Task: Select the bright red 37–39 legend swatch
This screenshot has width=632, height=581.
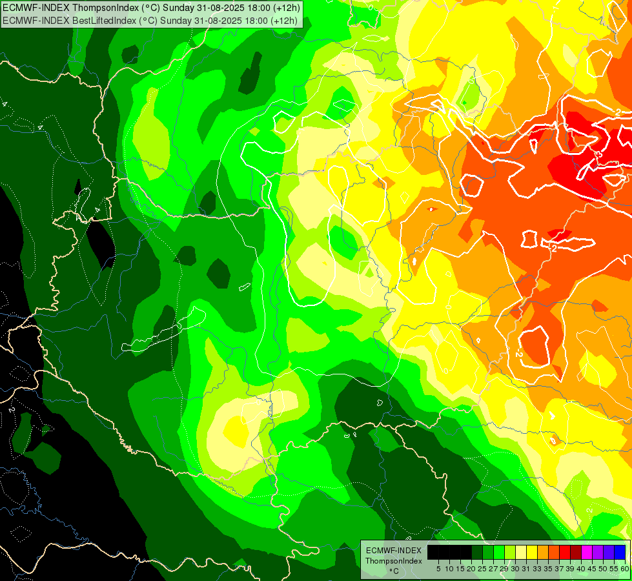Action: 565,552
